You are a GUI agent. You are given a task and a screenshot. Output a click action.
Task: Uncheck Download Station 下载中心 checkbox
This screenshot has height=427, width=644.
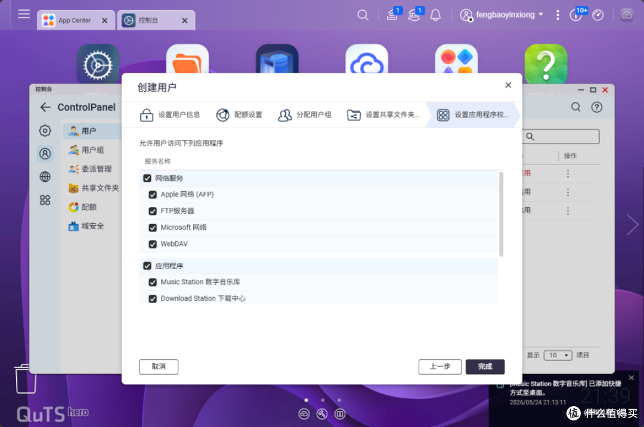tap(153, 298)
